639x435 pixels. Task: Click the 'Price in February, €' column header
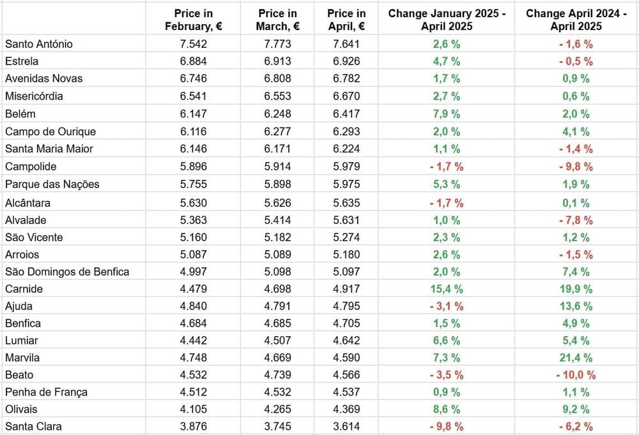[x=193, y=20]
